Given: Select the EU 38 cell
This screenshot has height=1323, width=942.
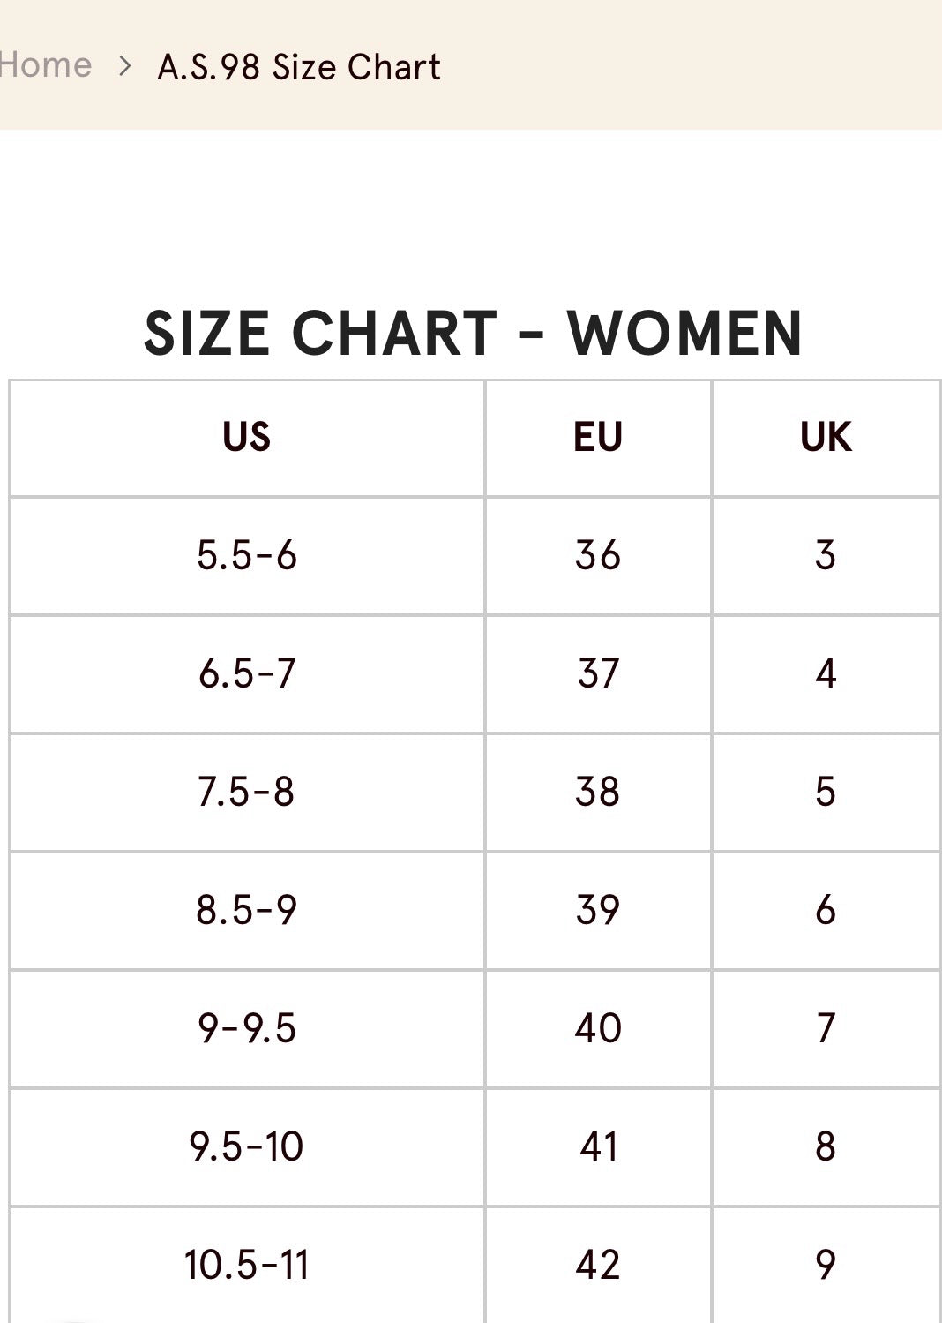Looking at the screenshot, I should click(x=598, y=793).
